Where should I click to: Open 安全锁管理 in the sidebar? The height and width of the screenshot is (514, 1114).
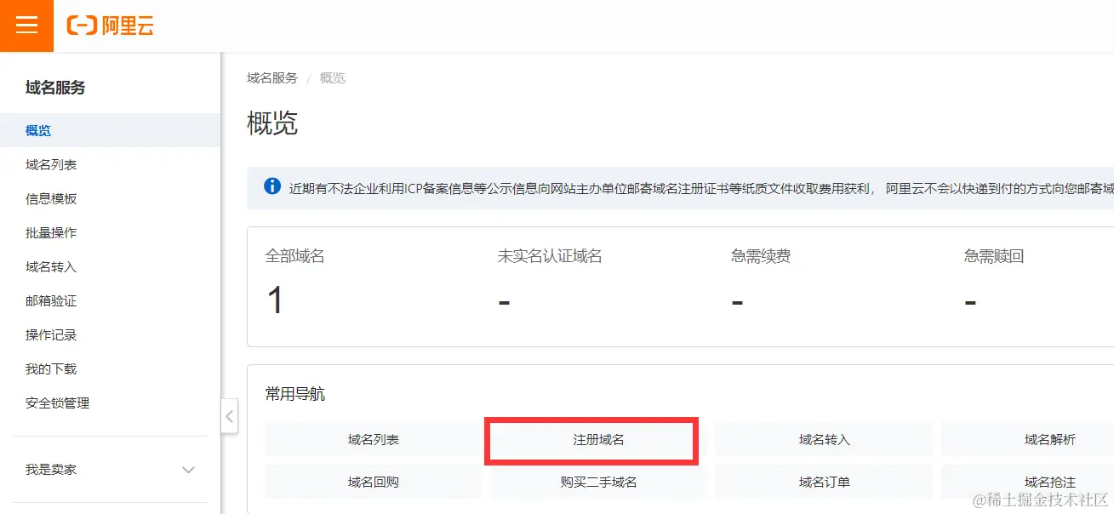coord(110,403)
